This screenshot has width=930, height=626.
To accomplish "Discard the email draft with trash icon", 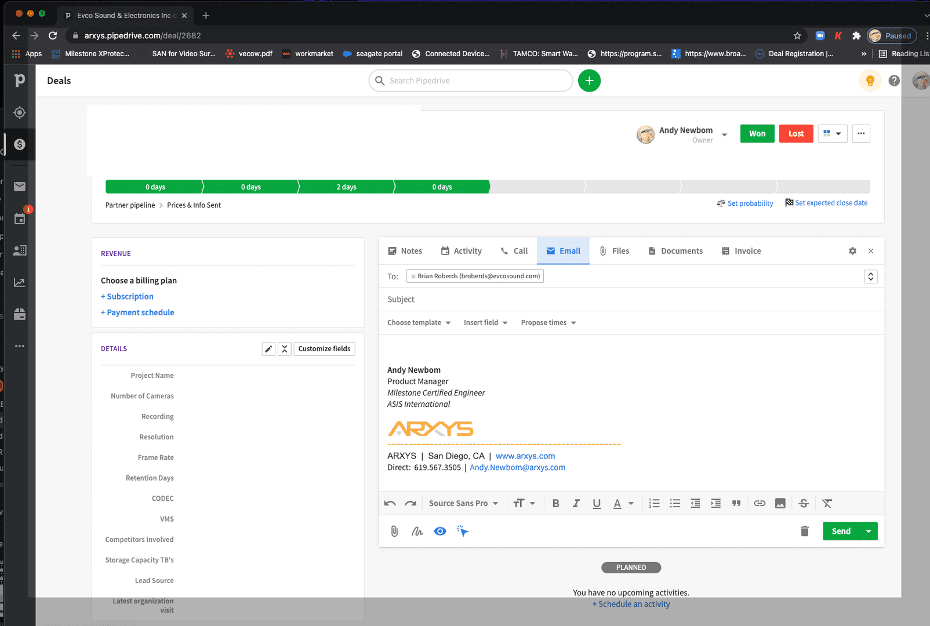I will (805, 531).
